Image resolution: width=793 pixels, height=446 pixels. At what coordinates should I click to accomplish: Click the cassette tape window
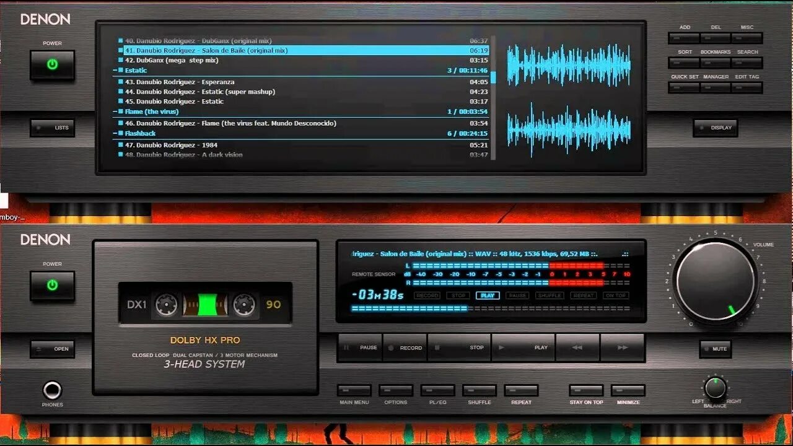204,304
